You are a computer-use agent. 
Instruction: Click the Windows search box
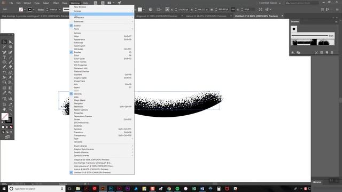point(36,188)
